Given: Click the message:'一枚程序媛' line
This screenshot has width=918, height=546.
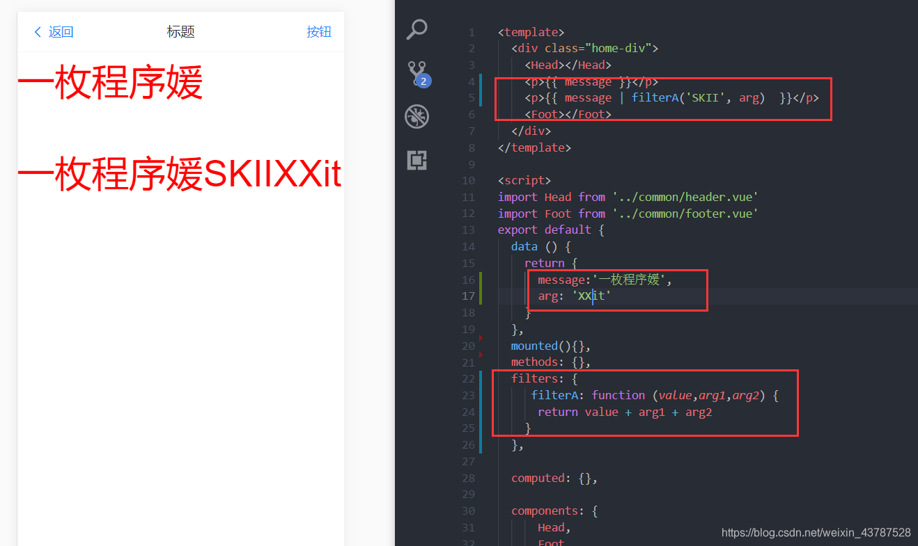Looking at the screenshot, I should (605, 280).
